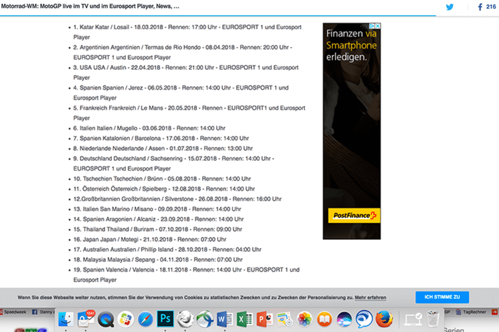This screenshot has height=332, width=499.
Task: Open Photoshop from the Dock
Action: coord(166,319)
